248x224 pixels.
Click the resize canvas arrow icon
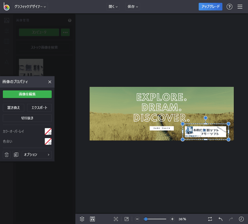point(127,219)
